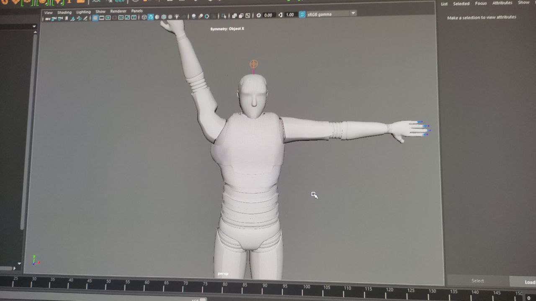Screen dimensions: 536x301
Task: Open the panel View menu
Action: (49, 13)
